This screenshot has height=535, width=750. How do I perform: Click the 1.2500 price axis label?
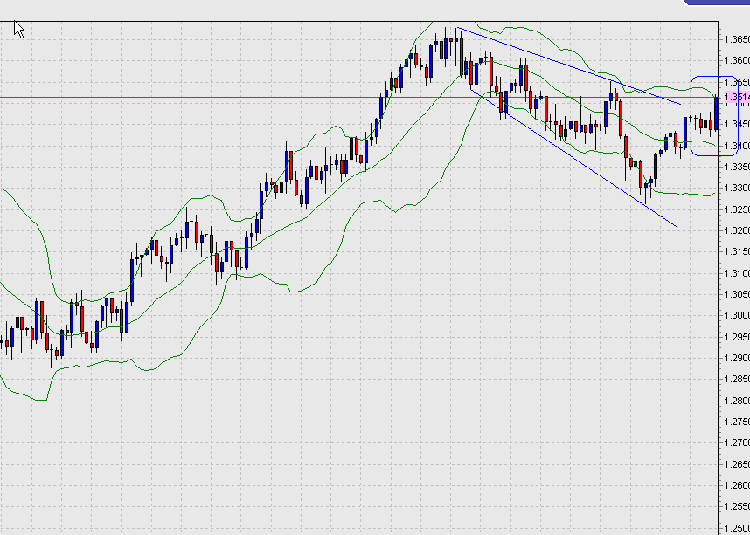click(x=737, y=528)
